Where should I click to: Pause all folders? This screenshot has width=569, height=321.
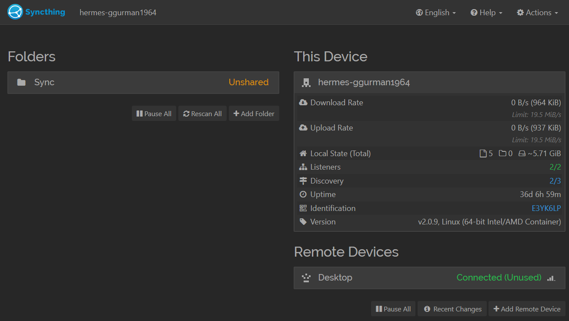pos(154,114)
